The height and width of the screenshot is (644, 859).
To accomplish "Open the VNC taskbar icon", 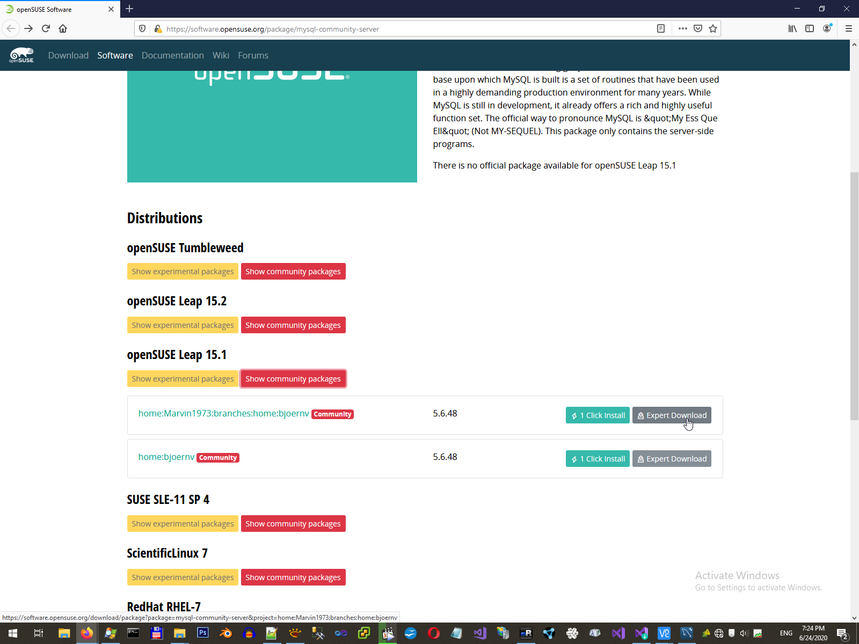I will [664, 633].
